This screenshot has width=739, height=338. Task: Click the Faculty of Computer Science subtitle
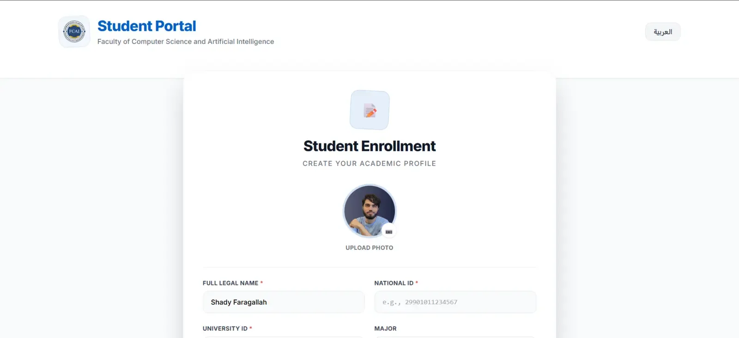pos(186,42)
